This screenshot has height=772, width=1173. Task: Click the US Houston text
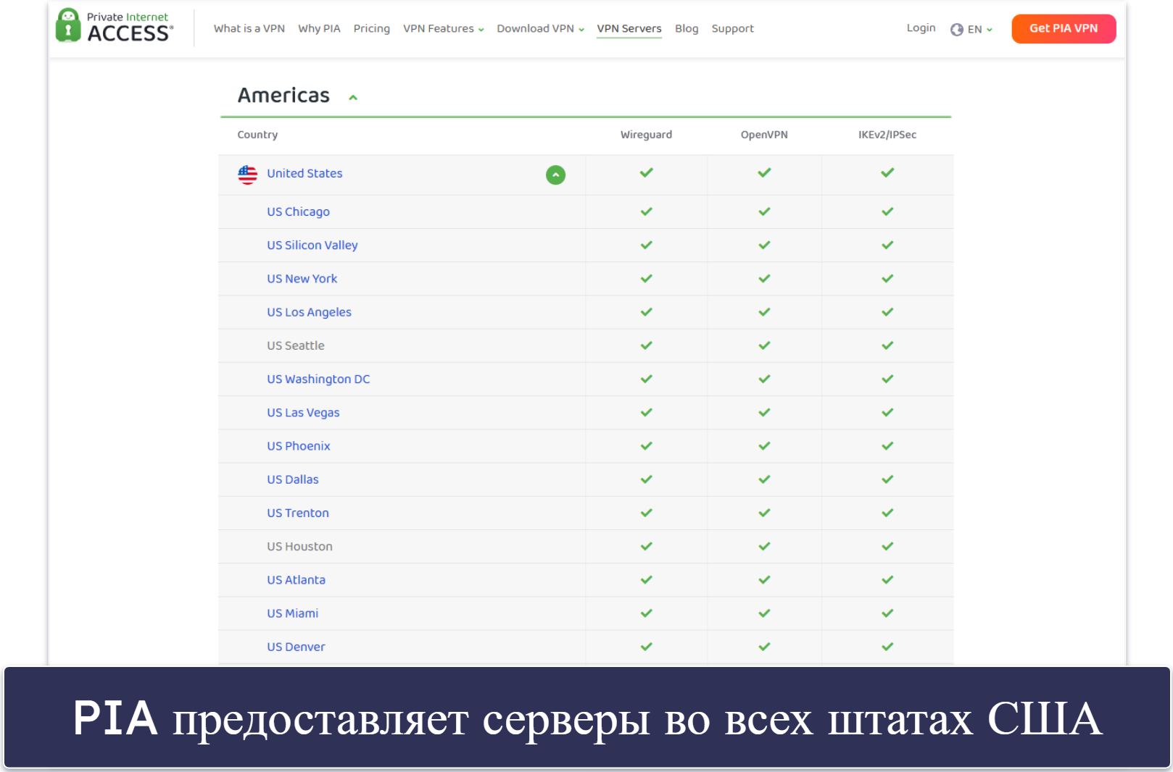coord(299,546)
